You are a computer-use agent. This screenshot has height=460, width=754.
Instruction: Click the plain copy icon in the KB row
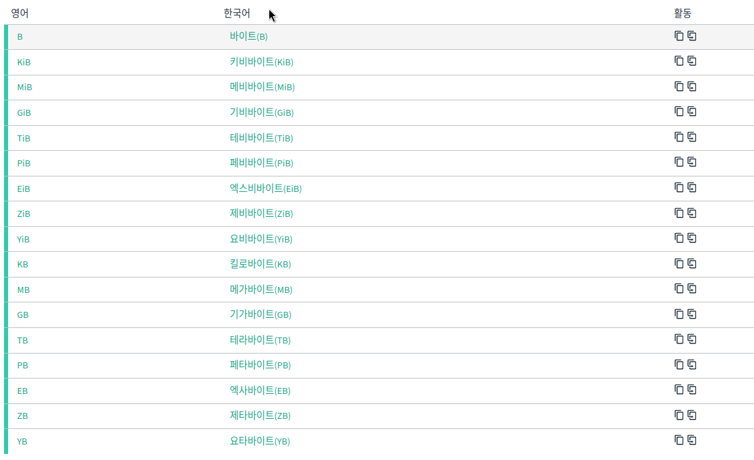click(x=679, y=263)
